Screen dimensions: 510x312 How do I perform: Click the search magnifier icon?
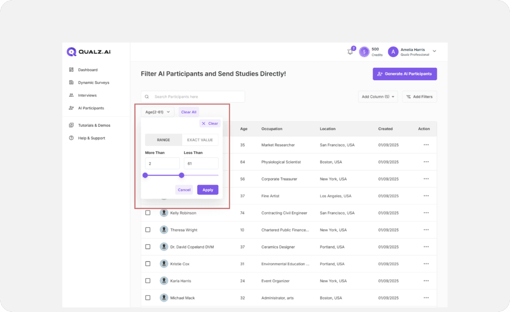(x=147, y=97)
